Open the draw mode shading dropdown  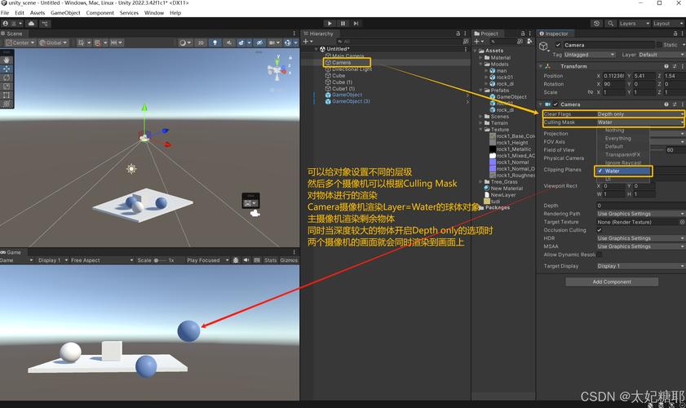tap(185, 42)
